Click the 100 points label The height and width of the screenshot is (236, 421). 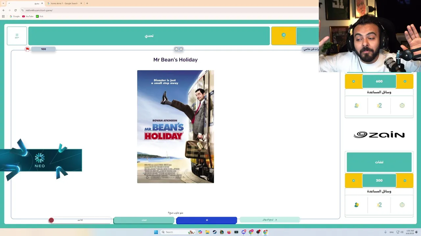point(43,49)
